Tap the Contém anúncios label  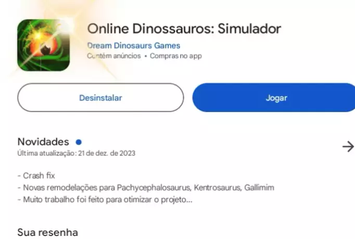coord(114,56)
